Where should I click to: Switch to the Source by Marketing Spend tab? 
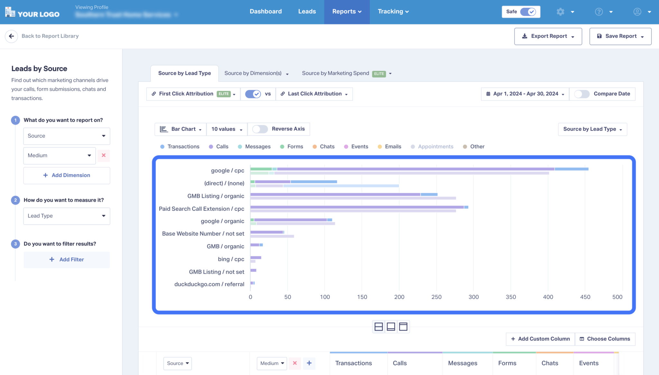tap(335, 73)
